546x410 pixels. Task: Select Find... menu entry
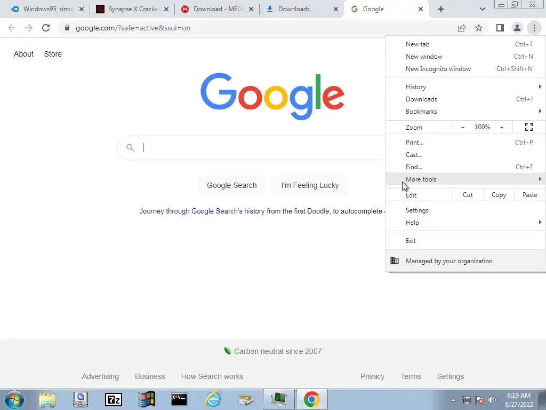465,167
